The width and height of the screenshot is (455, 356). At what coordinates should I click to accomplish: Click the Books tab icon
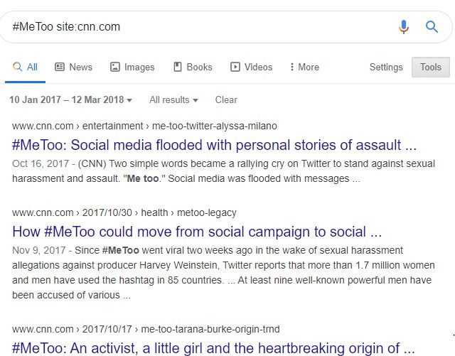178,67
